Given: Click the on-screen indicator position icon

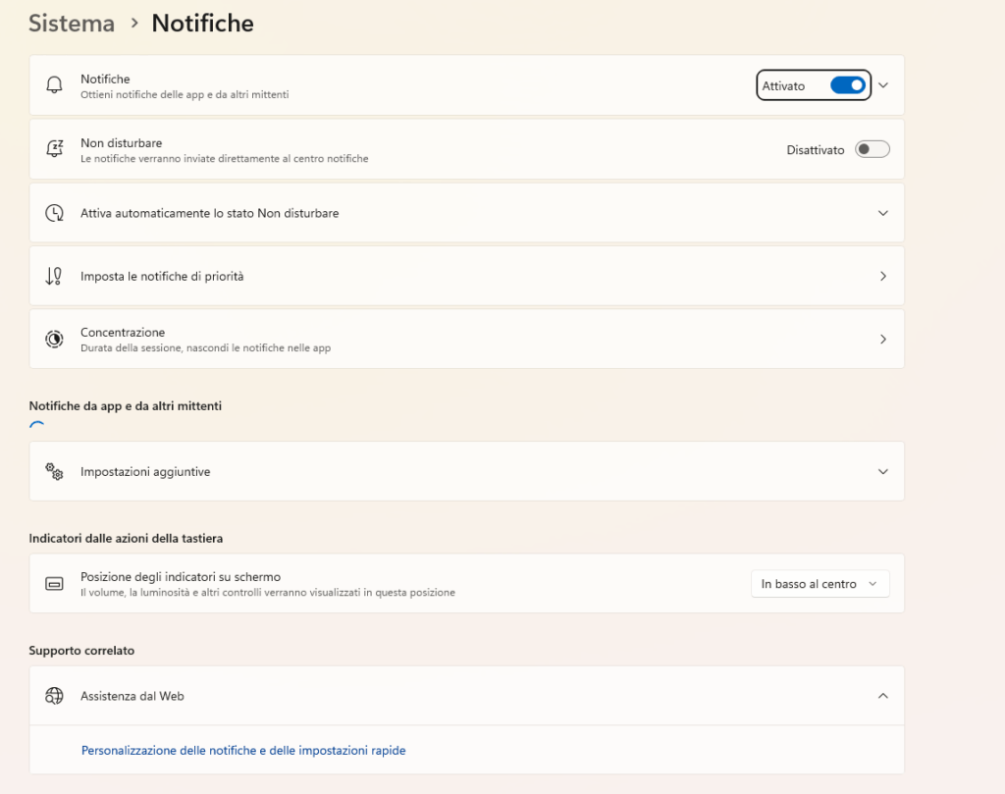Looking at the screenshot, I should click(x=54, y=584).
